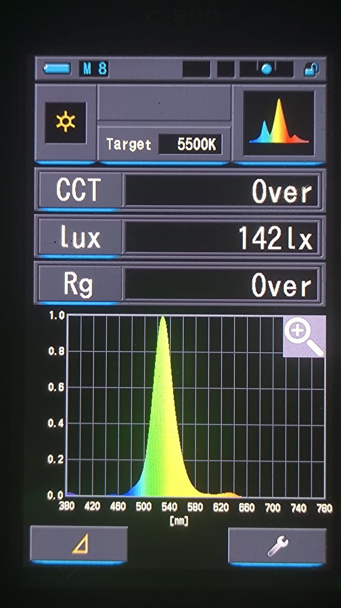Open settings with the wrench icon
341x608 pixels.
tap(277, 545)
